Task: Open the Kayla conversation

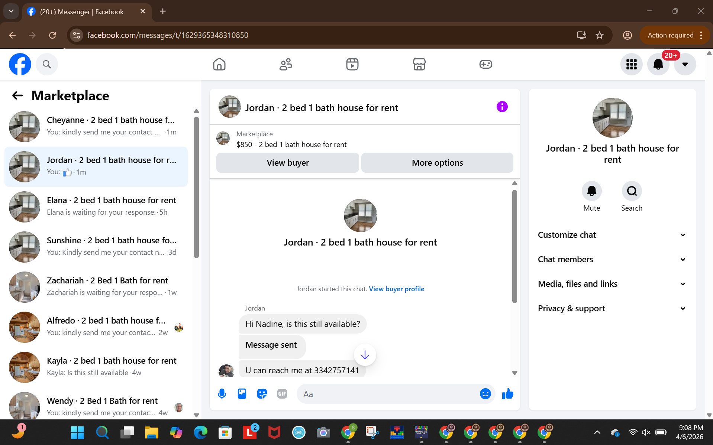Action: tap(96, 367)
